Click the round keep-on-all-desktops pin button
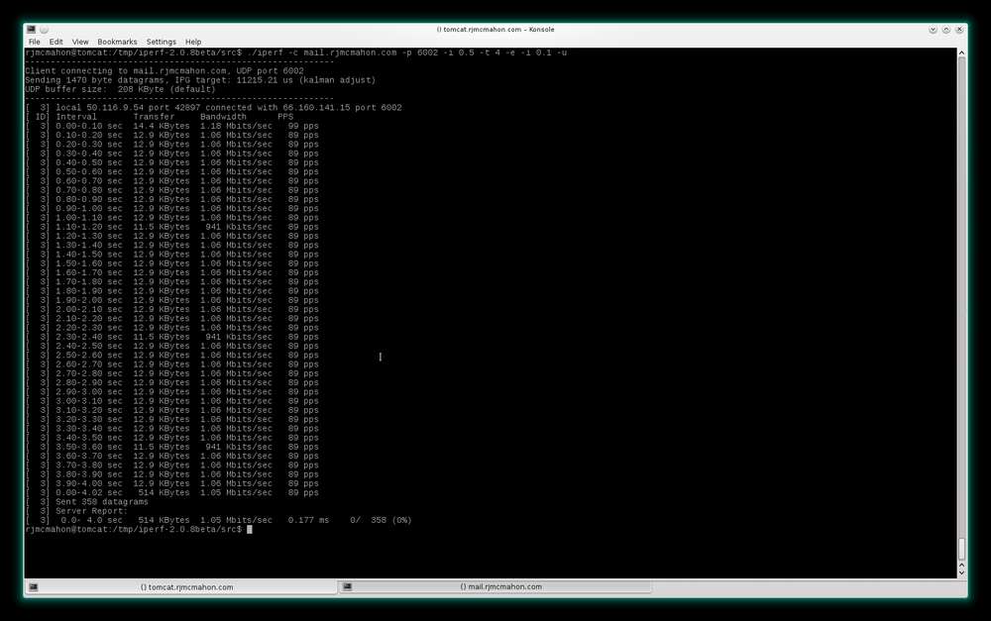 tap(45, 30)
